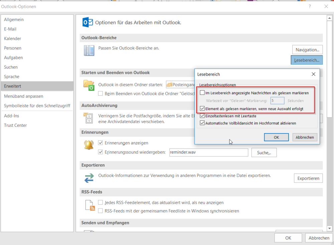Viewport: 334px width, 245px height.
Task: Open the Trust Center category
Action: coord(37,125)
